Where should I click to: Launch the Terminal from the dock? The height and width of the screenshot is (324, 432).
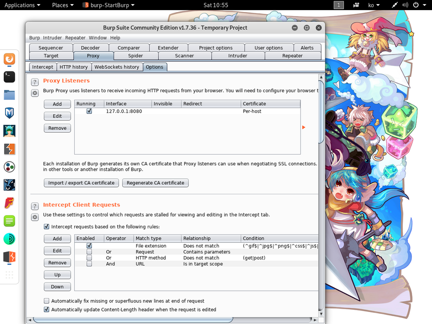coord(9,77)
